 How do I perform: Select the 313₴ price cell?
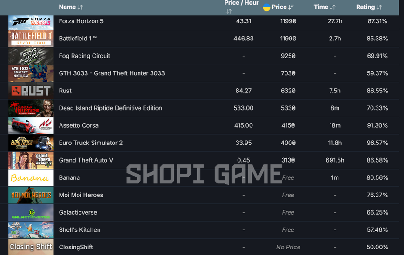pos(288,160)
